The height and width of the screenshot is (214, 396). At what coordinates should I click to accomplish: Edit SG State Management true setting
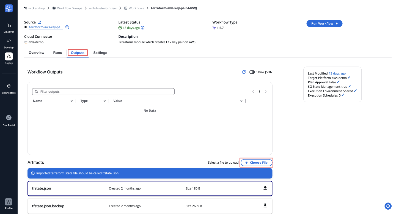(350, 86)
